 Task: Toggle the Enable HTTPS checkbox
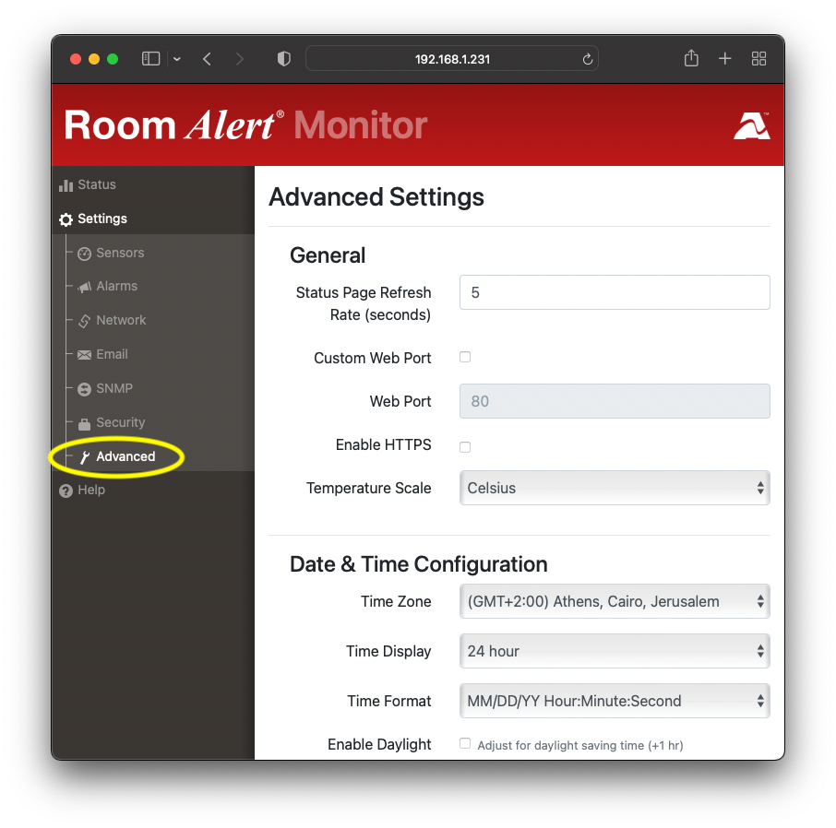click(465, 446)
